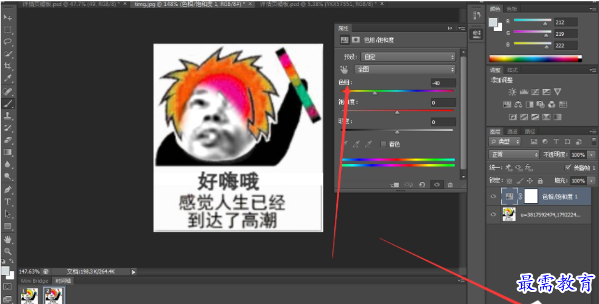Open the Layers panel flyout menu
The image size is (599, 304).
[593, 131]
